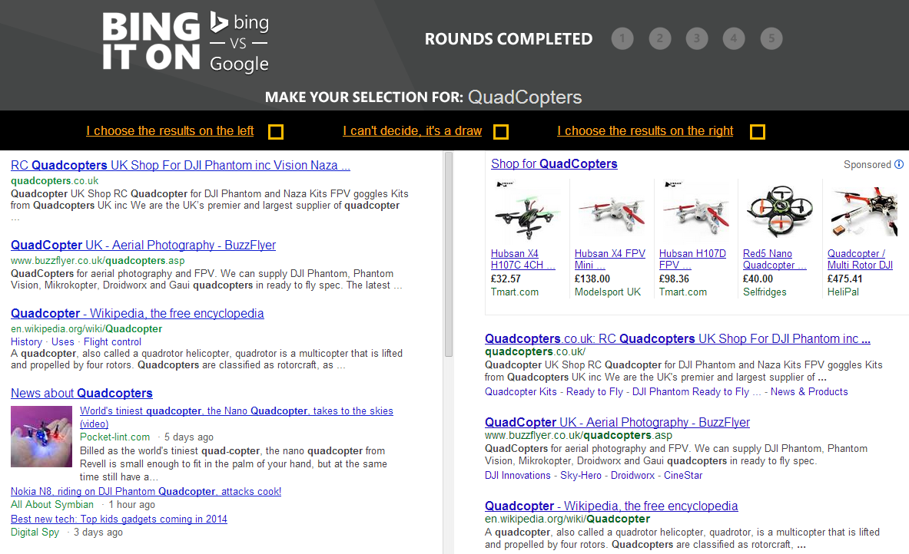Viewport: 909px width, 554px height.
Task: Open 'Quadcopter / Multi Rotor DJI' product link
Action: coord(861,259)
